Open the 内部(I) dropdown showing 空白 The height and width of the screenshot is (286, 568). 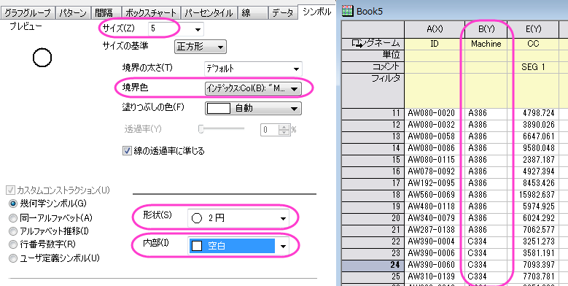click(x=238, y=246)
